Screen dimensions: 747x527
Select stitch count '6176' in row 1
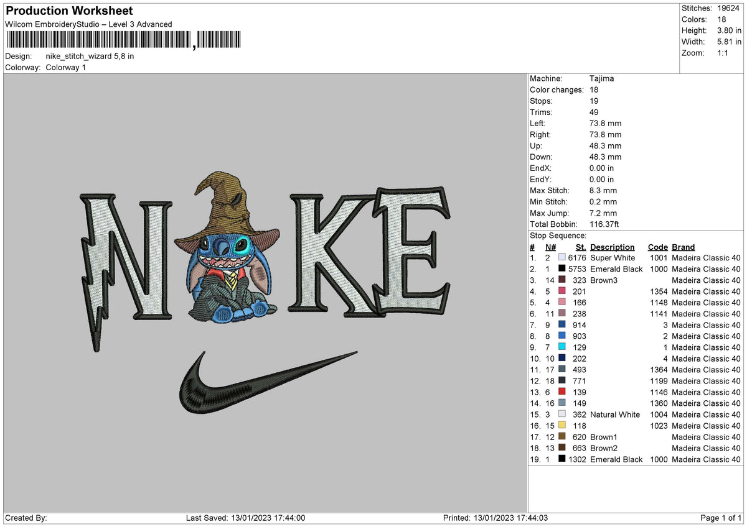pos(577,258)
